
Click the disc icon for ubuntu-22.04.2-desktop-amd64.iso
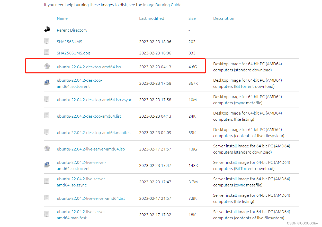point(47,66)
